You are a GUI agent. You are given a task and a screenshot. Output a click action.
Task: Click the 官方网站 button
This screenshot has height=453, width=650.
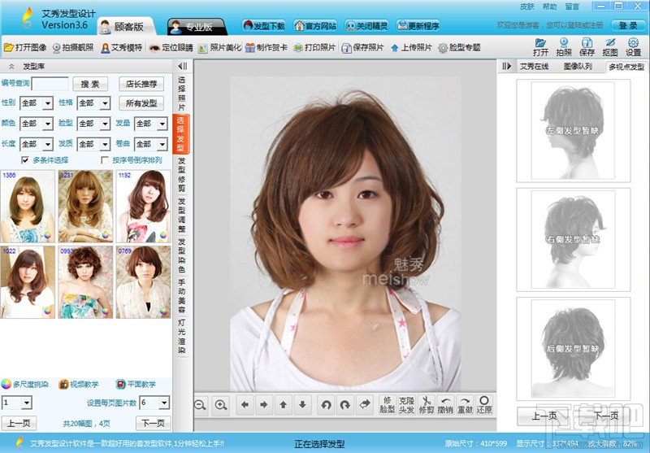[x=315, y=26]
